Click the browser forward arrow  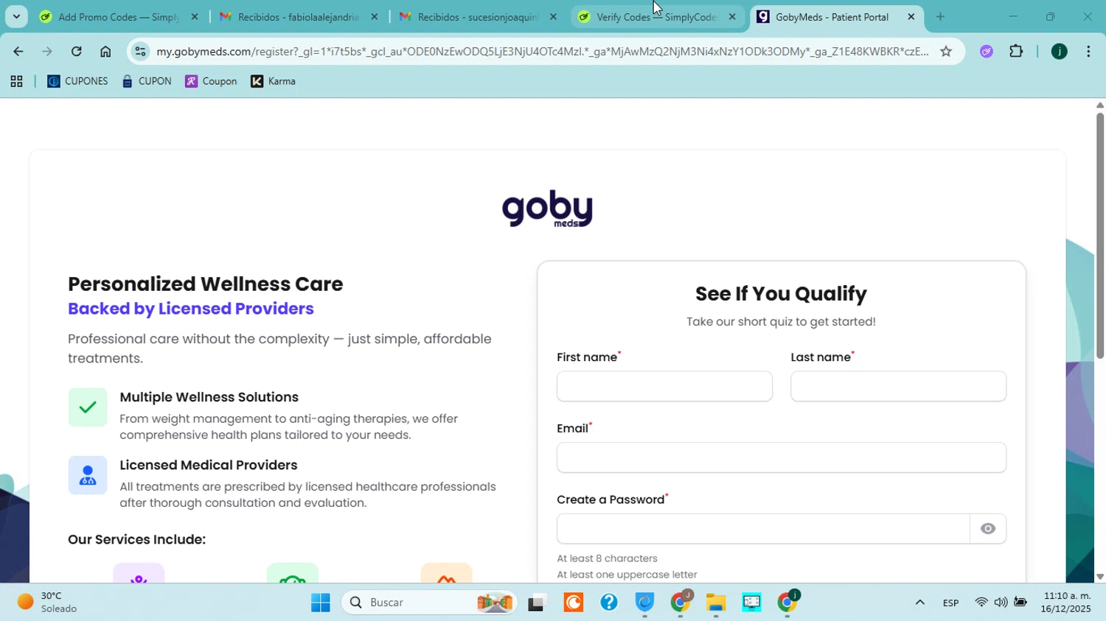tap(47, 52)
